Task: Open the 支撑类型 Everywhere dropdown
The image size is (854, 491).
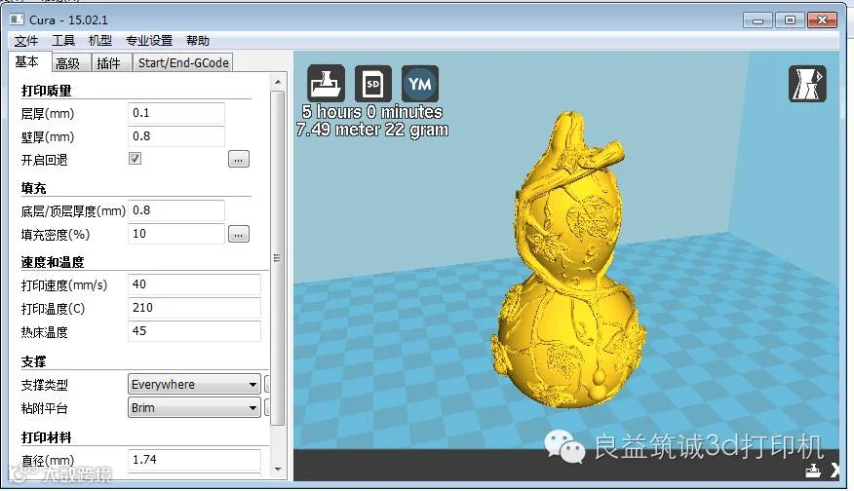Action: pos(194,384)
